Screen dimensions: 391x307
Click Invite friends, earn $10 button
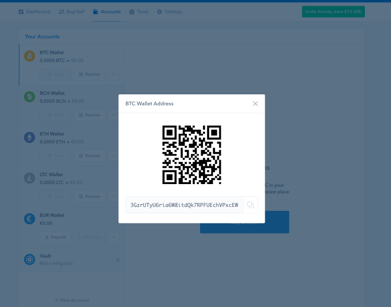coord(333,11)
